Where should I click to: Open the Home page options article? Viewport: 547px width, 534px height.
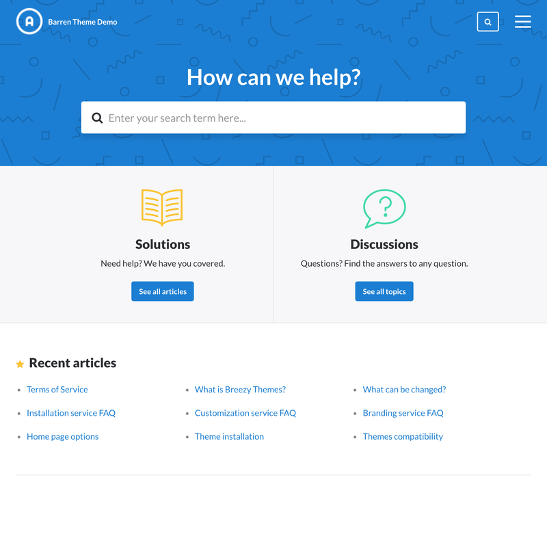point(62,436)
